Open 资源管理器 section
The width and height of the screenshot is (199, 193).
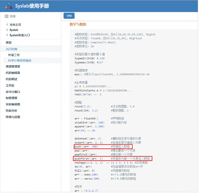point(13,67)
